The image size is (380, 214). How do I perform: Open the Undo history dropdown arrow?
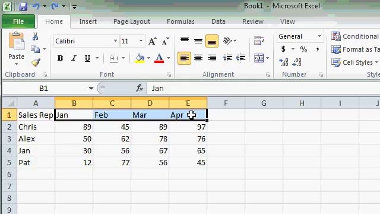pos(45,7)
